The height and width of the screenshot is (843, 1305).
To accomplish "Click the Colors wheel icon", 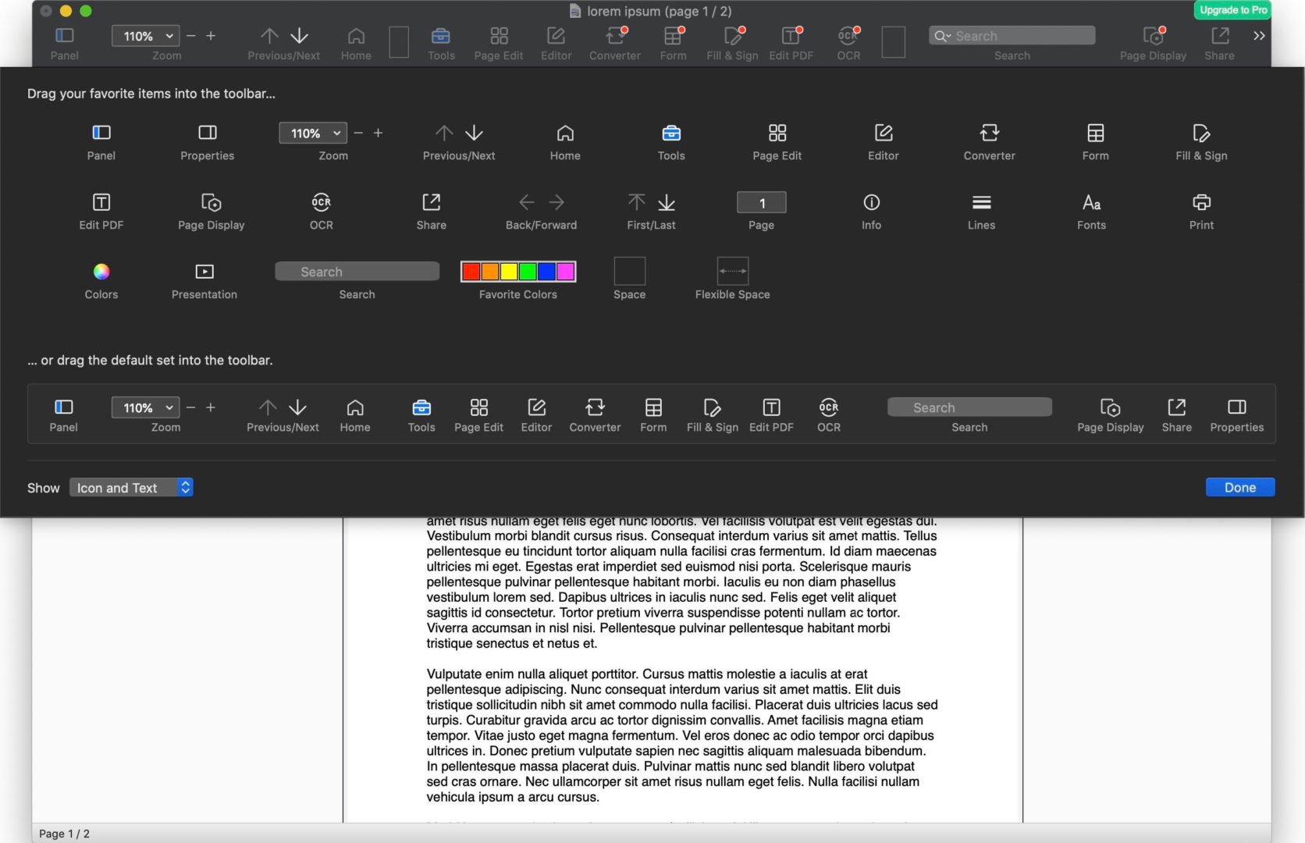I will pos(101,272).
